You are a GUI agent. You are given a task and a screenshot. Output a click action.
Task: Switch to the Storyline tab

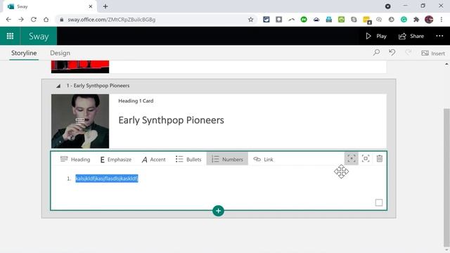tap(24, 53)
